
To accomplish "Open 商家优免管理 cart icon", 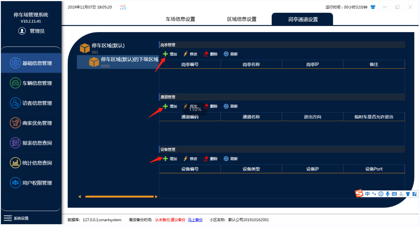I will [x=15, y=123].
